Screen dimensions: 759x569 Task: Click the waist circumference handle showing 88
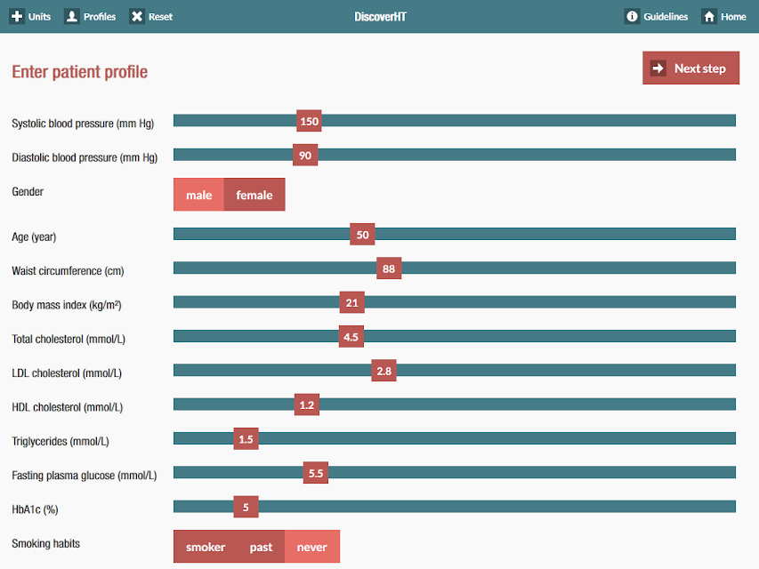pyautogui.click(x=389, y=268)
